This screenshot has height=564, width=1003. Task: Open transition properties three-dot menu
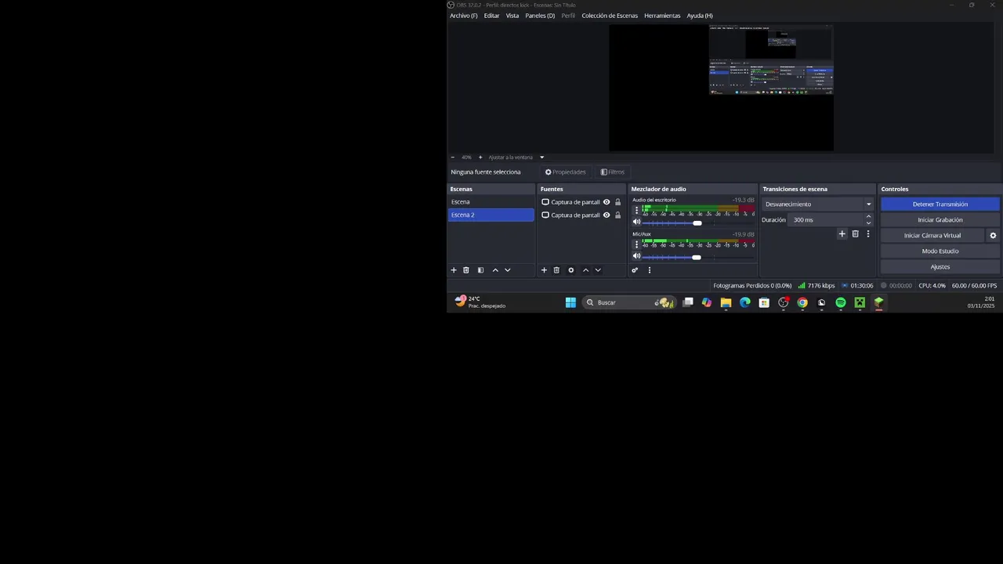(x=867, y=234)
